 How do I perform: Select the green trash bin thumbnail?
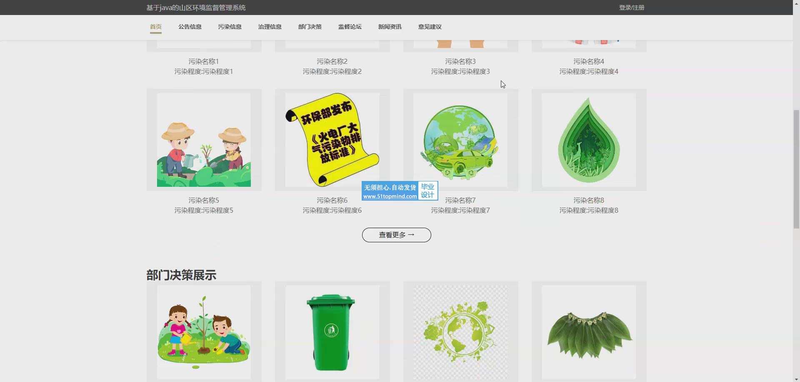(332, 332)
